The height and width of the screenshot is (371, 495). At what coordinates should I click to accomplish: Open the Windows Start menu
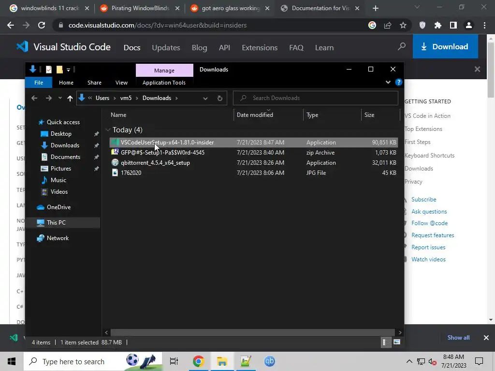click(12, 361)
